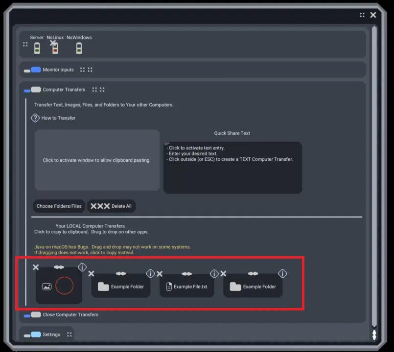Image resolution: width=394 pixels, height=352 pixels.
Task: Click the expand icon next to Settings
Action: (x=70, y=335)
